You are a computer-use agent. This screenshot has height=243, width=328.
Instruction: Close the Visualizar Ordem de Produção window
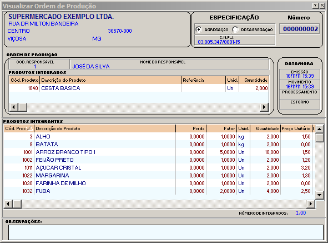pos(322,6)
